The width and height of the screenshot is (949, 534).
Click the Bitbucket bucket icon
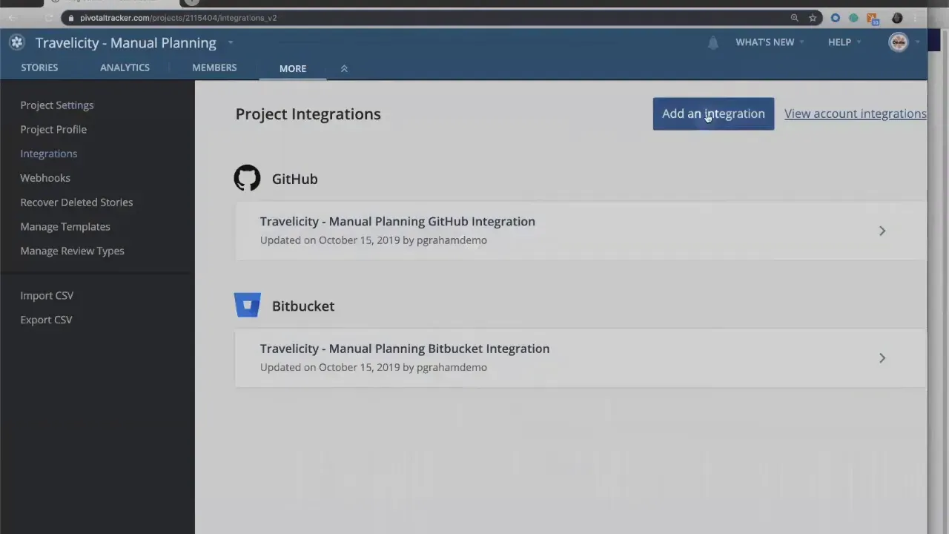pos(247,305)
